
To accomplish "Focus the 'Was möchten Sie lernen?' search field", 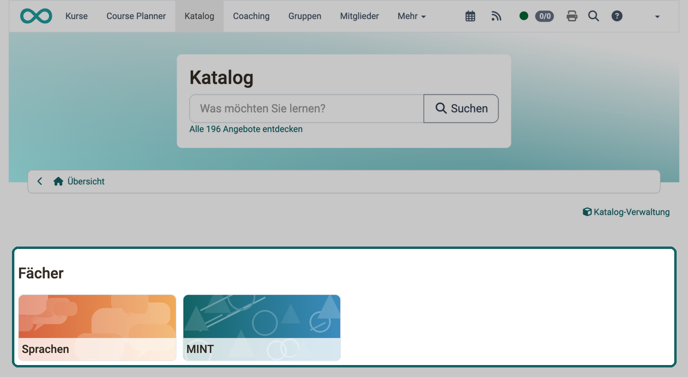I will pos(307,108).
